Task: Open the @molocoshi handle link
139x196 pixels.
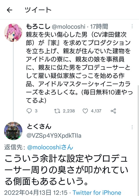Action: [69, 27]
